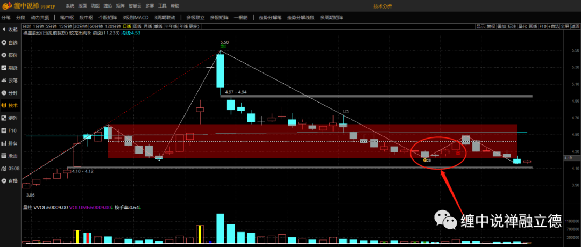Open 报价 quotes in sidebar
This screenshot has width=581, height=247.
click(x=10, y=55)
